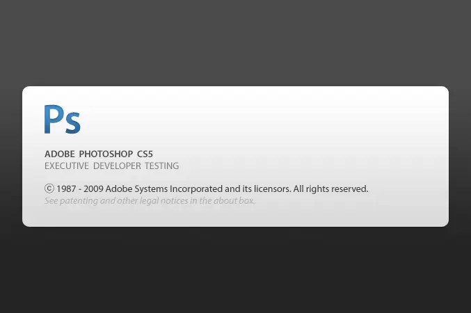Click the "All rights reserved." text
Viewport: 471px width, 313px height.
(330, 188)
